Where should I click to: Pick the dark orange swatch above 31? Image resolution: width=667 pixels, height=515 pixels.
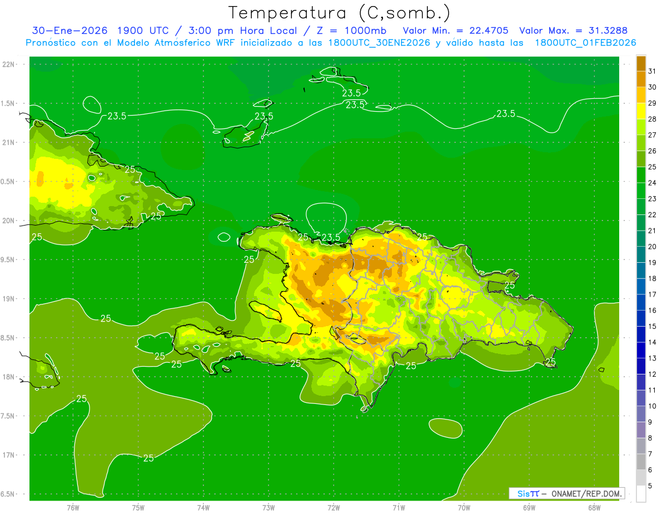641,63
